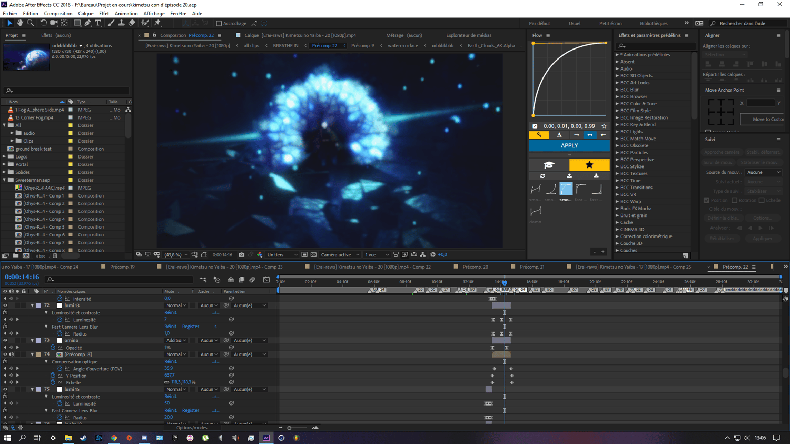Expand the Portal folder in Project

click(x=5, y=164)
